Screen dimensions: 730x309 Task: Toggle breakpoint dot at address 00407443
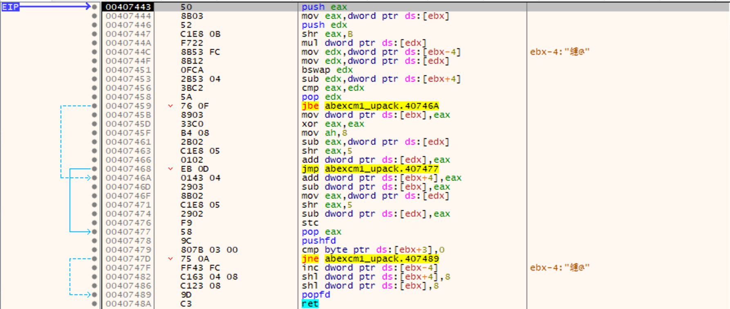click(94, 7)
